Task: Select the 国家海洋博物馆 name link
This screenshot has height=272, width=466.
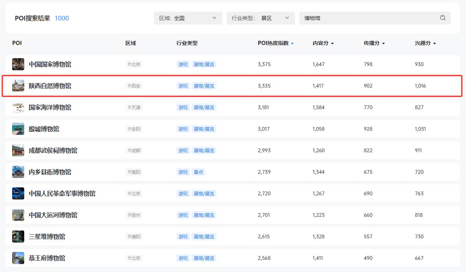Action: 50,107
